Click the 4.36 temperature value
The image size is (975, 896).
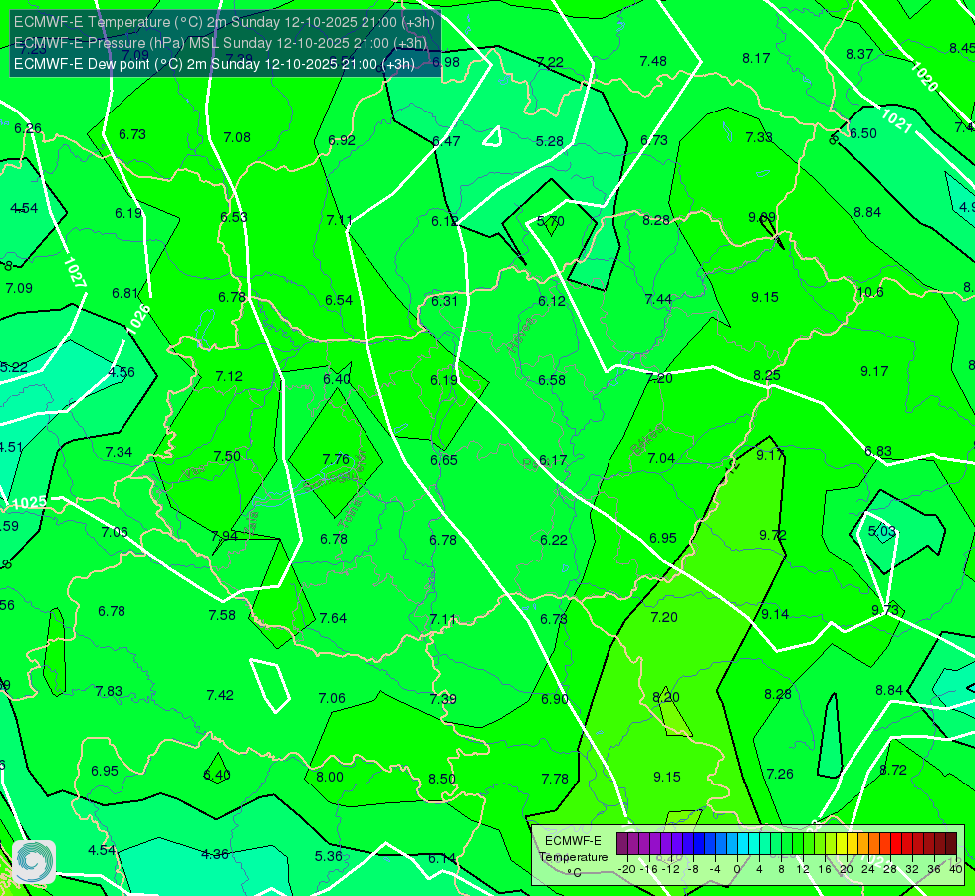pos(215,854)
